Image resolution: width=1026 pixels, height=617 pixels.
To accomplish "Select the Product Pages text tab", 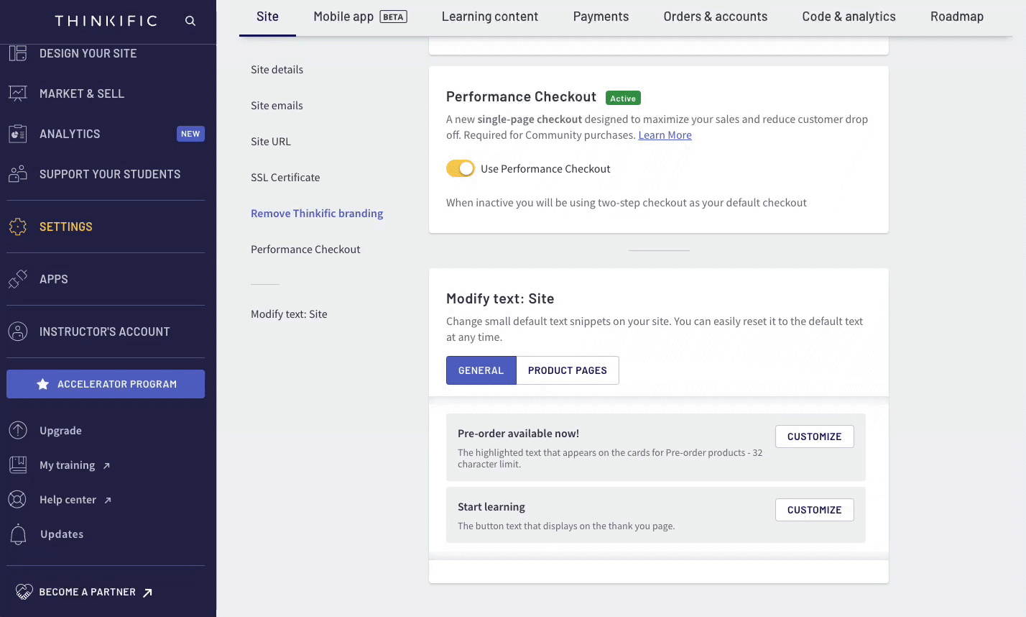I will (568, 370).
